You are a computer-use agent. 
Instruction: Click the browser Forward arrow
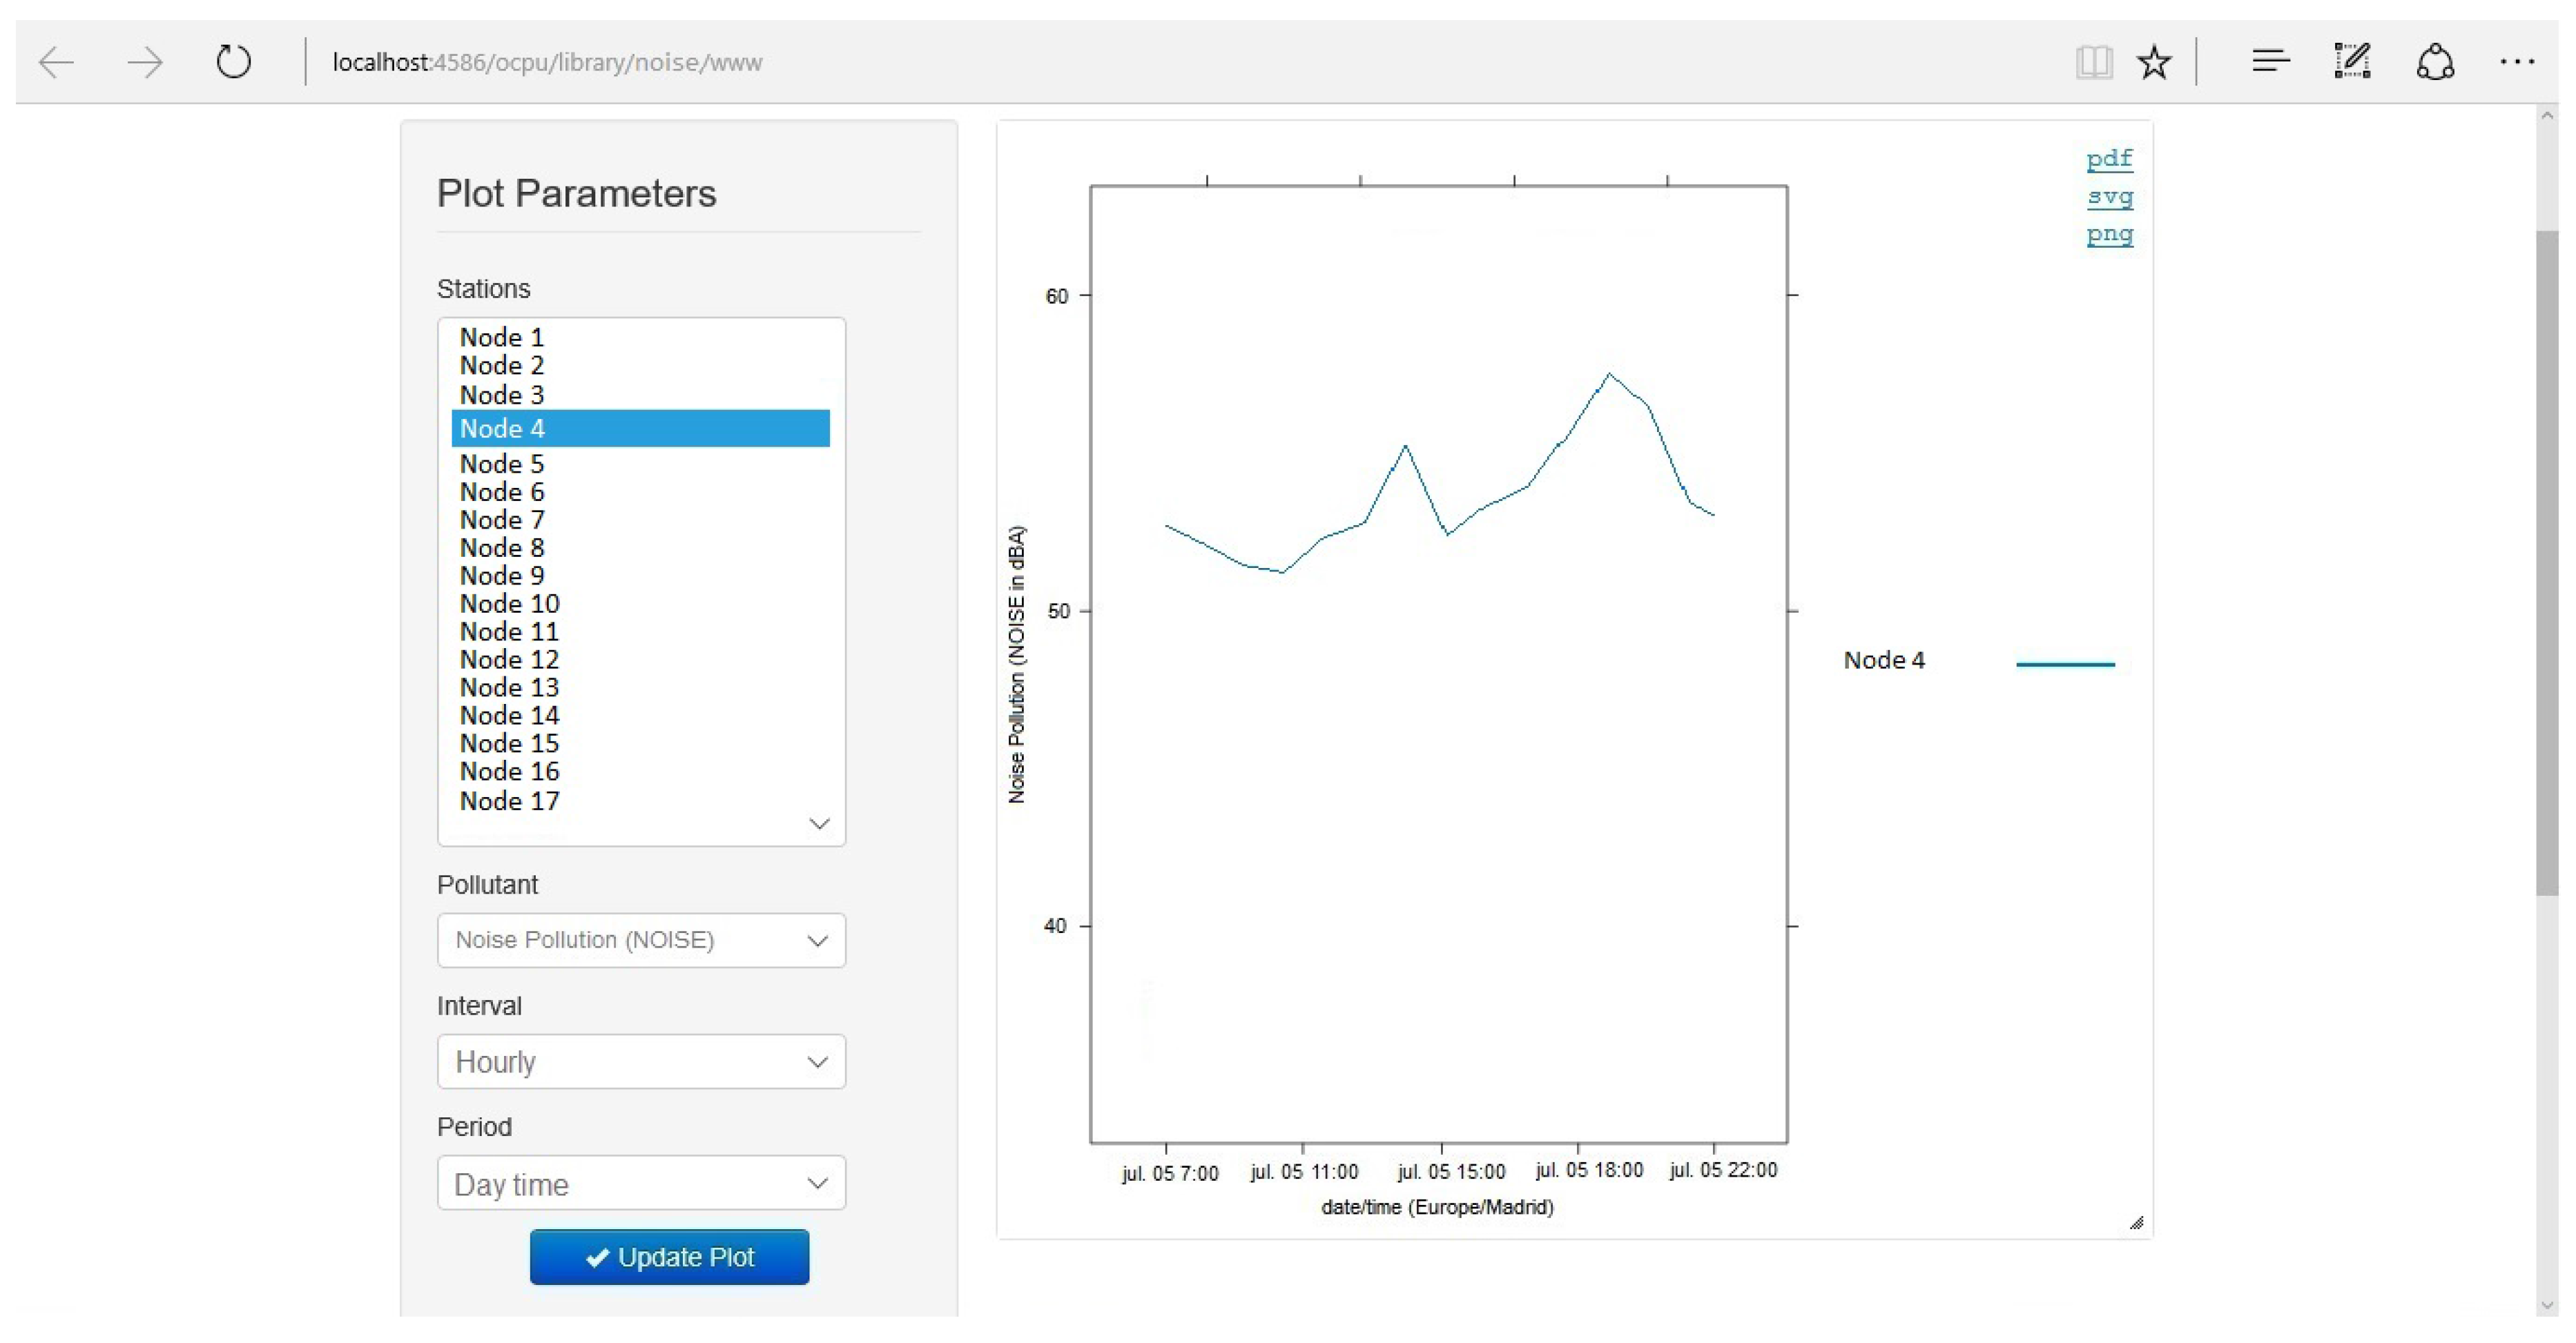pos(145,62)
